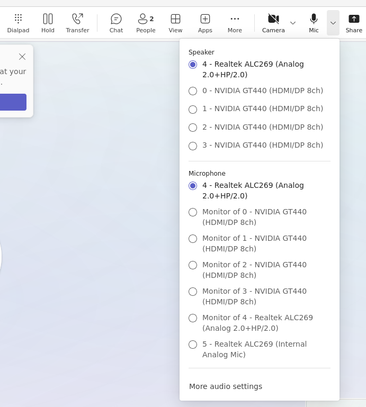Click the purple button in popup

[x=13, y=102]
